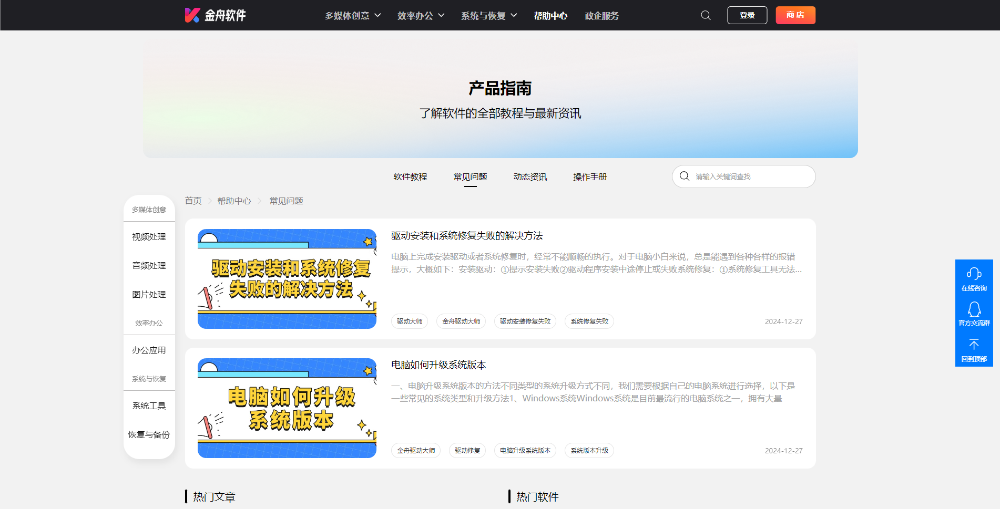Click the 回到顶部 arrow icon
Screen dimensions: 1000x509
(x=974, y=345)
